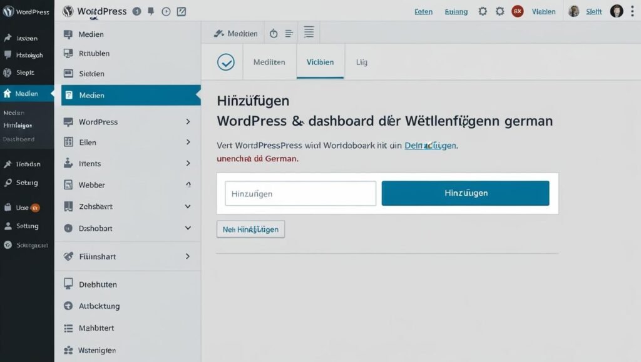The width and height of the screenshot is (641, 362).
Task: Select the Ittents submenu row
Action: pyautogui.click(x=128, y=164)
